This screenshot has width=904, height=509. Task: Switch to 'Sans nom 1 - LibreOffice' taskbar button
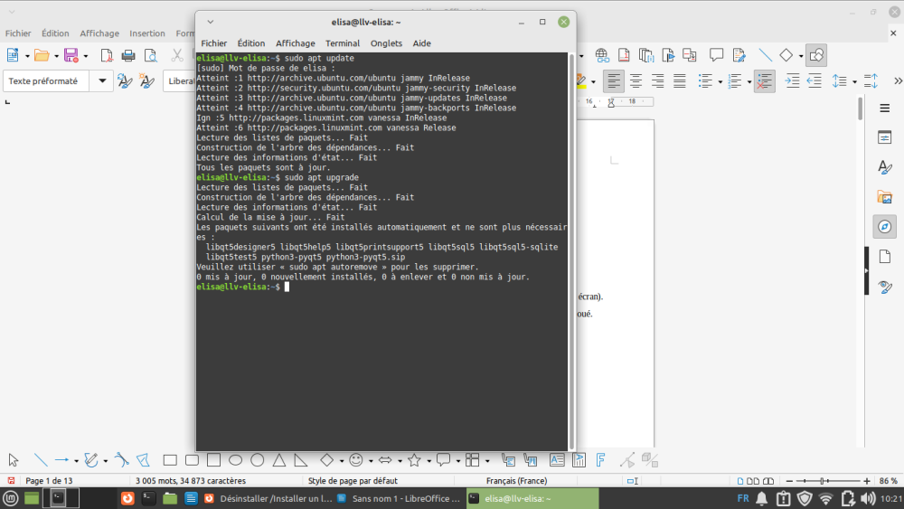point(396,498)
